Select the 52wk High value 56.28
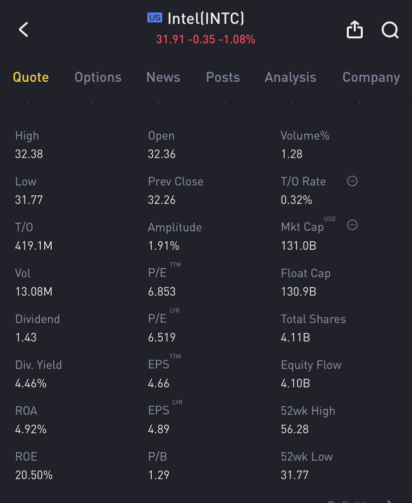This screenshot has height=503, width=412. (295, 429)
